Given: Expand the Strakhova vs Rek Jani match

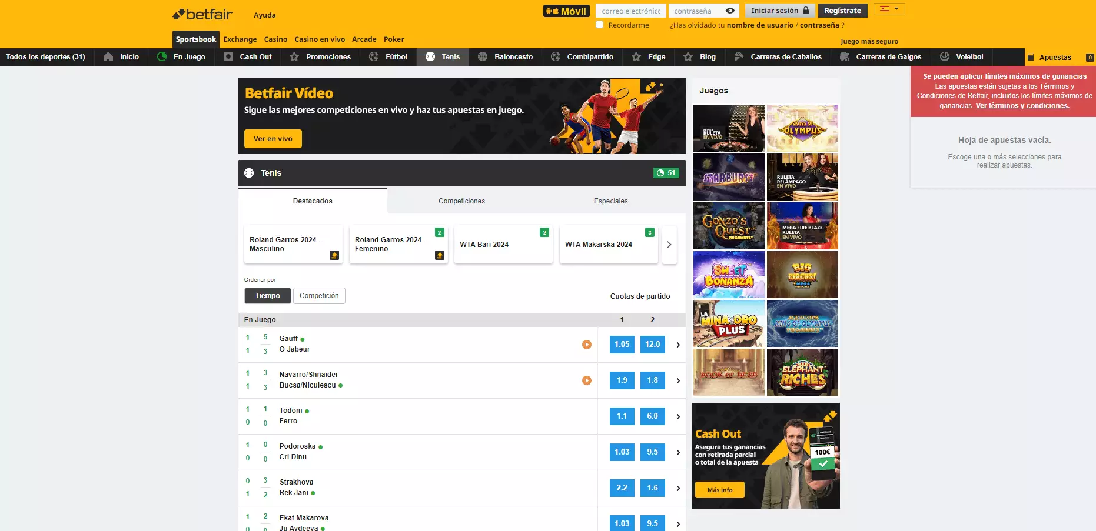Looking at the screenshot, I should point(678,488).
